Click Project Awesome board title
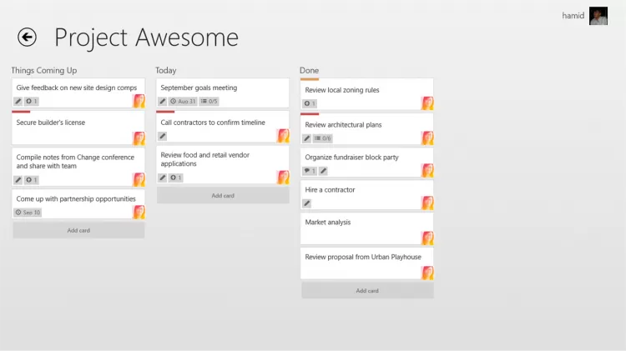 (146, 38)
